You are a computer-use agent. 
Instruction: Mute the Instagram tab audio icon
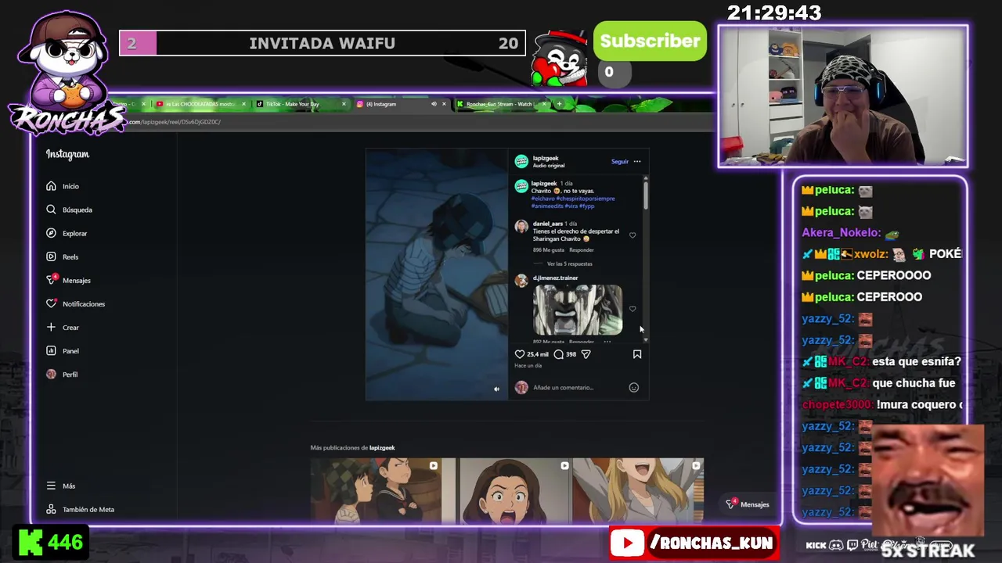434,104
